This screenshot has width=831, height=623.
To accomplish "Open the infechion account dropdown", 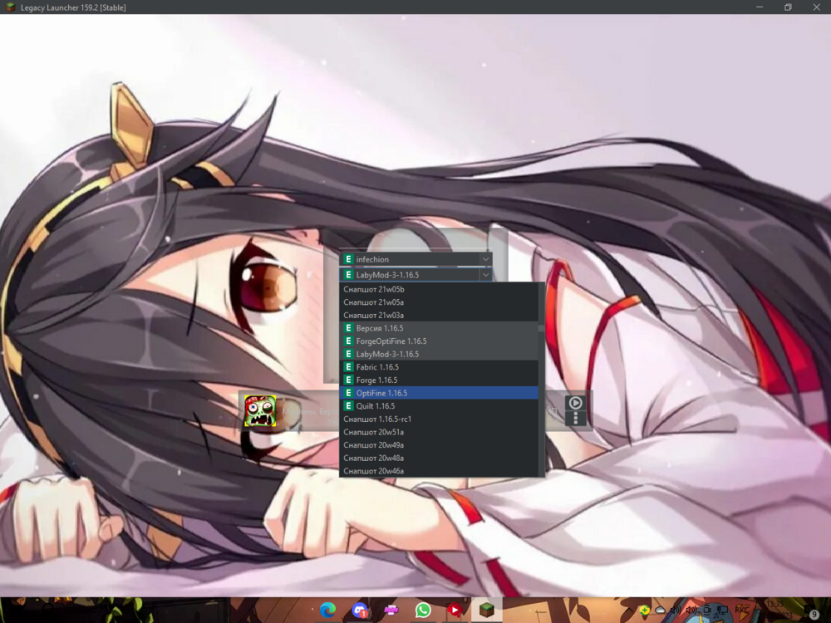I will (x=415, y=259).
